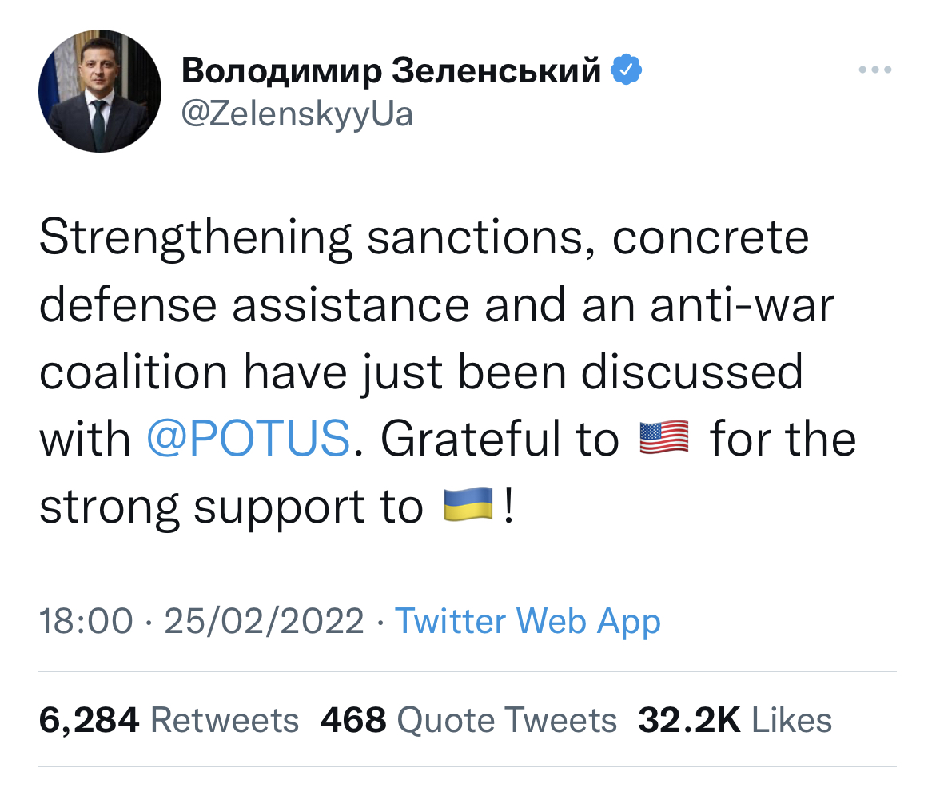Open the @POTUS mention link

(x=249, y=438)
